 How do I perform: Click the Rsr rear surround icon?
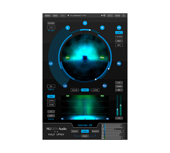coord(105,86)
